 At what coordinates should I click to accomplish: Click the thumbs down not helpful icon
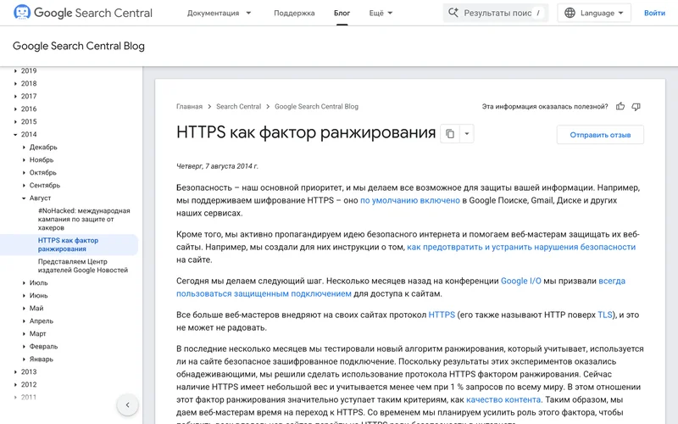tap(636, 107)
